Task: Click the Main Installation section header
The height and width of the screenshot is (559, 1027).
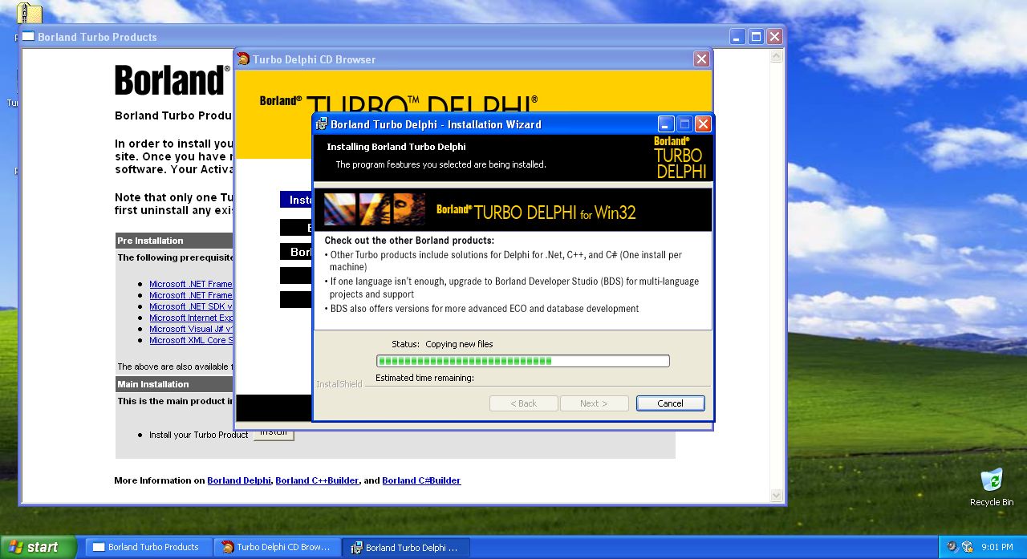Action: [x=174, y=384]
